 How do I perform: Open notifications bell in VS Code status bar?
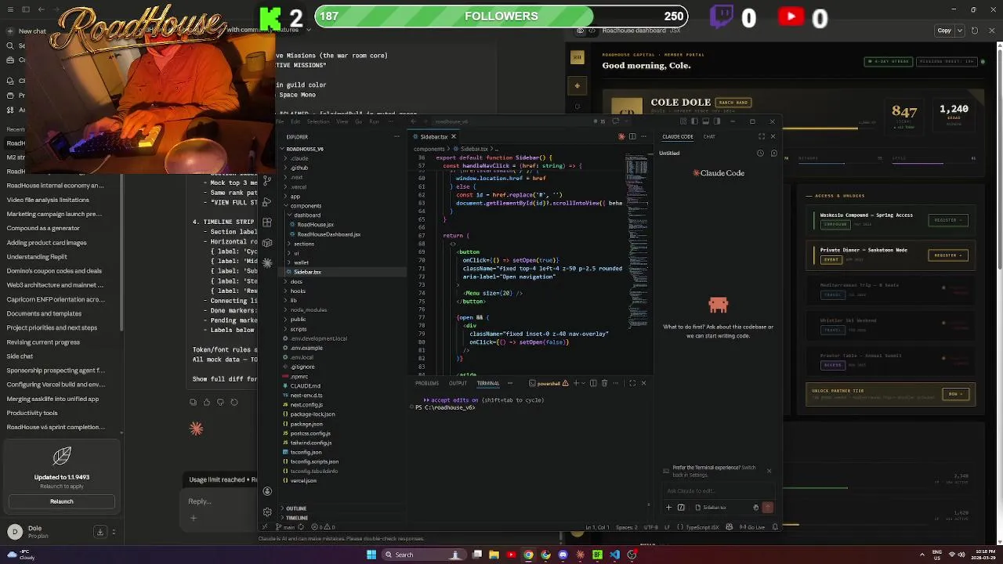[775, 527]
